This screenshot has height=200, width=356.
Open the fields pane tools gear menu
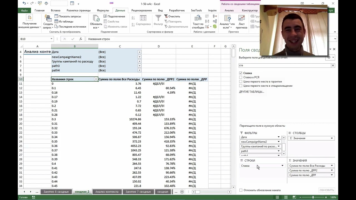tap(331, 57)
